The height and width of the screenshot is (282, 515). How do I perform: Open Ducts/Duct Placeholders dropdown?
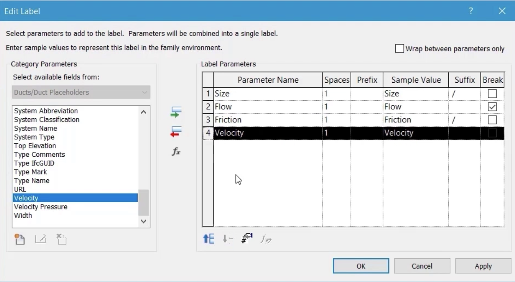[81, 92]
